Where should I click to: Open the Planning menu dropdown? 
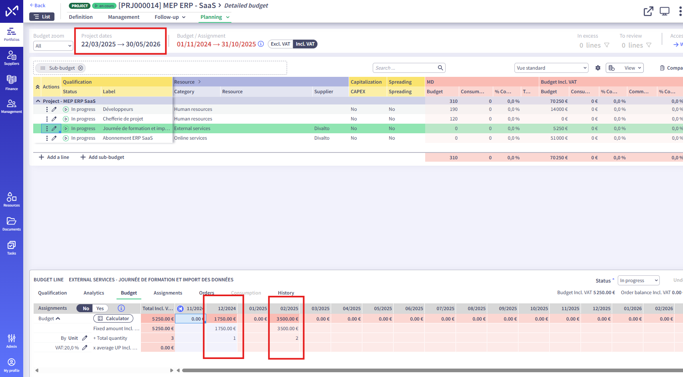pyautogui.click(x=215, y=17)
